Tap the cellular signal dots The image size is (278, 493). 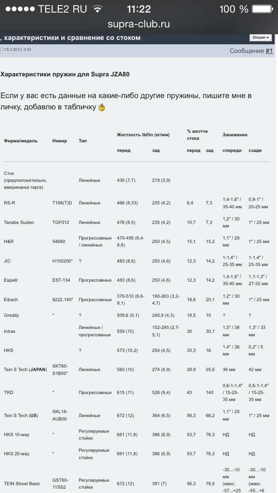[19, 9]
